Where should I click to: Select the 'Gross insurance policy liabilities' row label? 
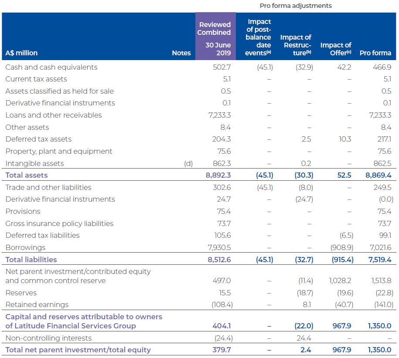click(59, 223)
